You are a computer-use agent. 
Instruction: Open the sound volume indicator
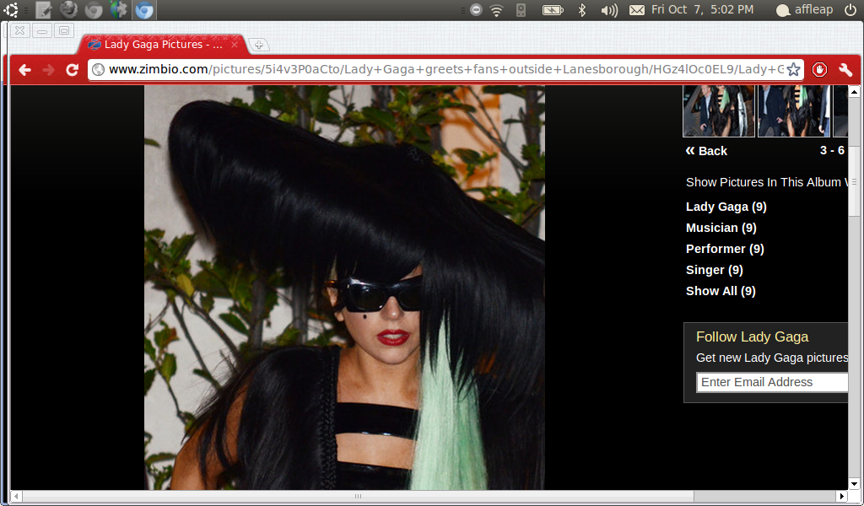(x=609, y=10)
